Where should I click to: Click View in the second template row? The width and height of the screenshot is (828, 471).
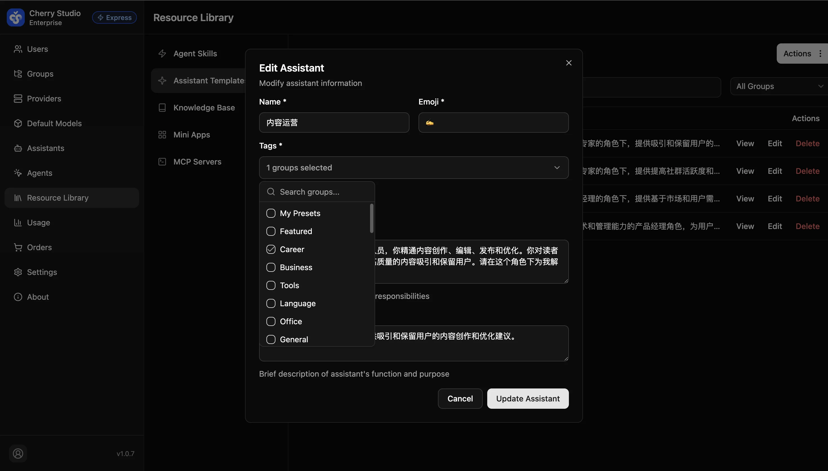coord(745,171)
